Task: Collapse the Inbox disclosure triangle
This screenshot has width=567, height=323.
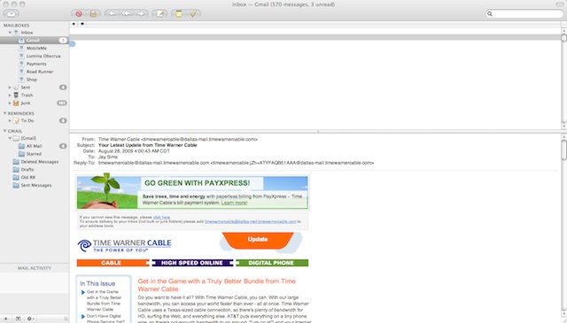Action: tap(10, 33)
